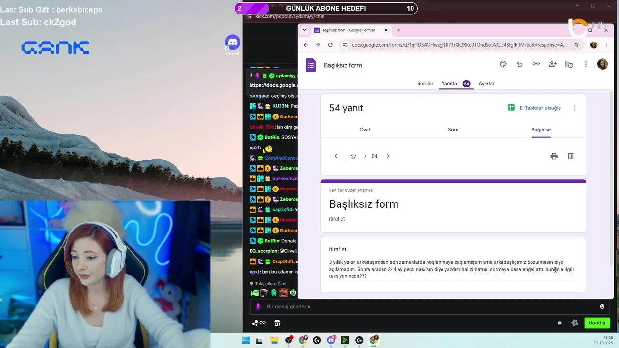Reload the Google Forms page
The height and width of the screenshot is (348, 619).
(330, 45)
